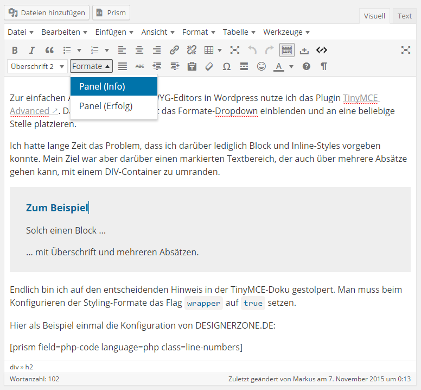Viewport: 421px width, 390px height.
Task: Select h2 in element path
Action: click(x=29, y=367)
